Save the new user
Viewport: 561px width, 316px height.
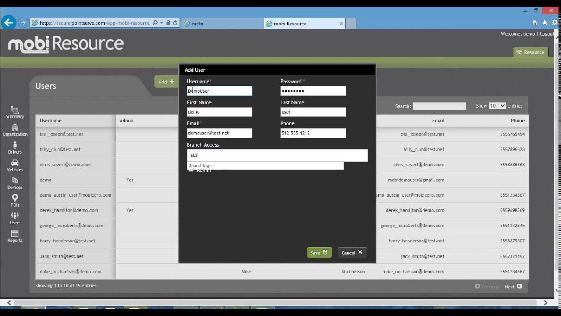319,252
